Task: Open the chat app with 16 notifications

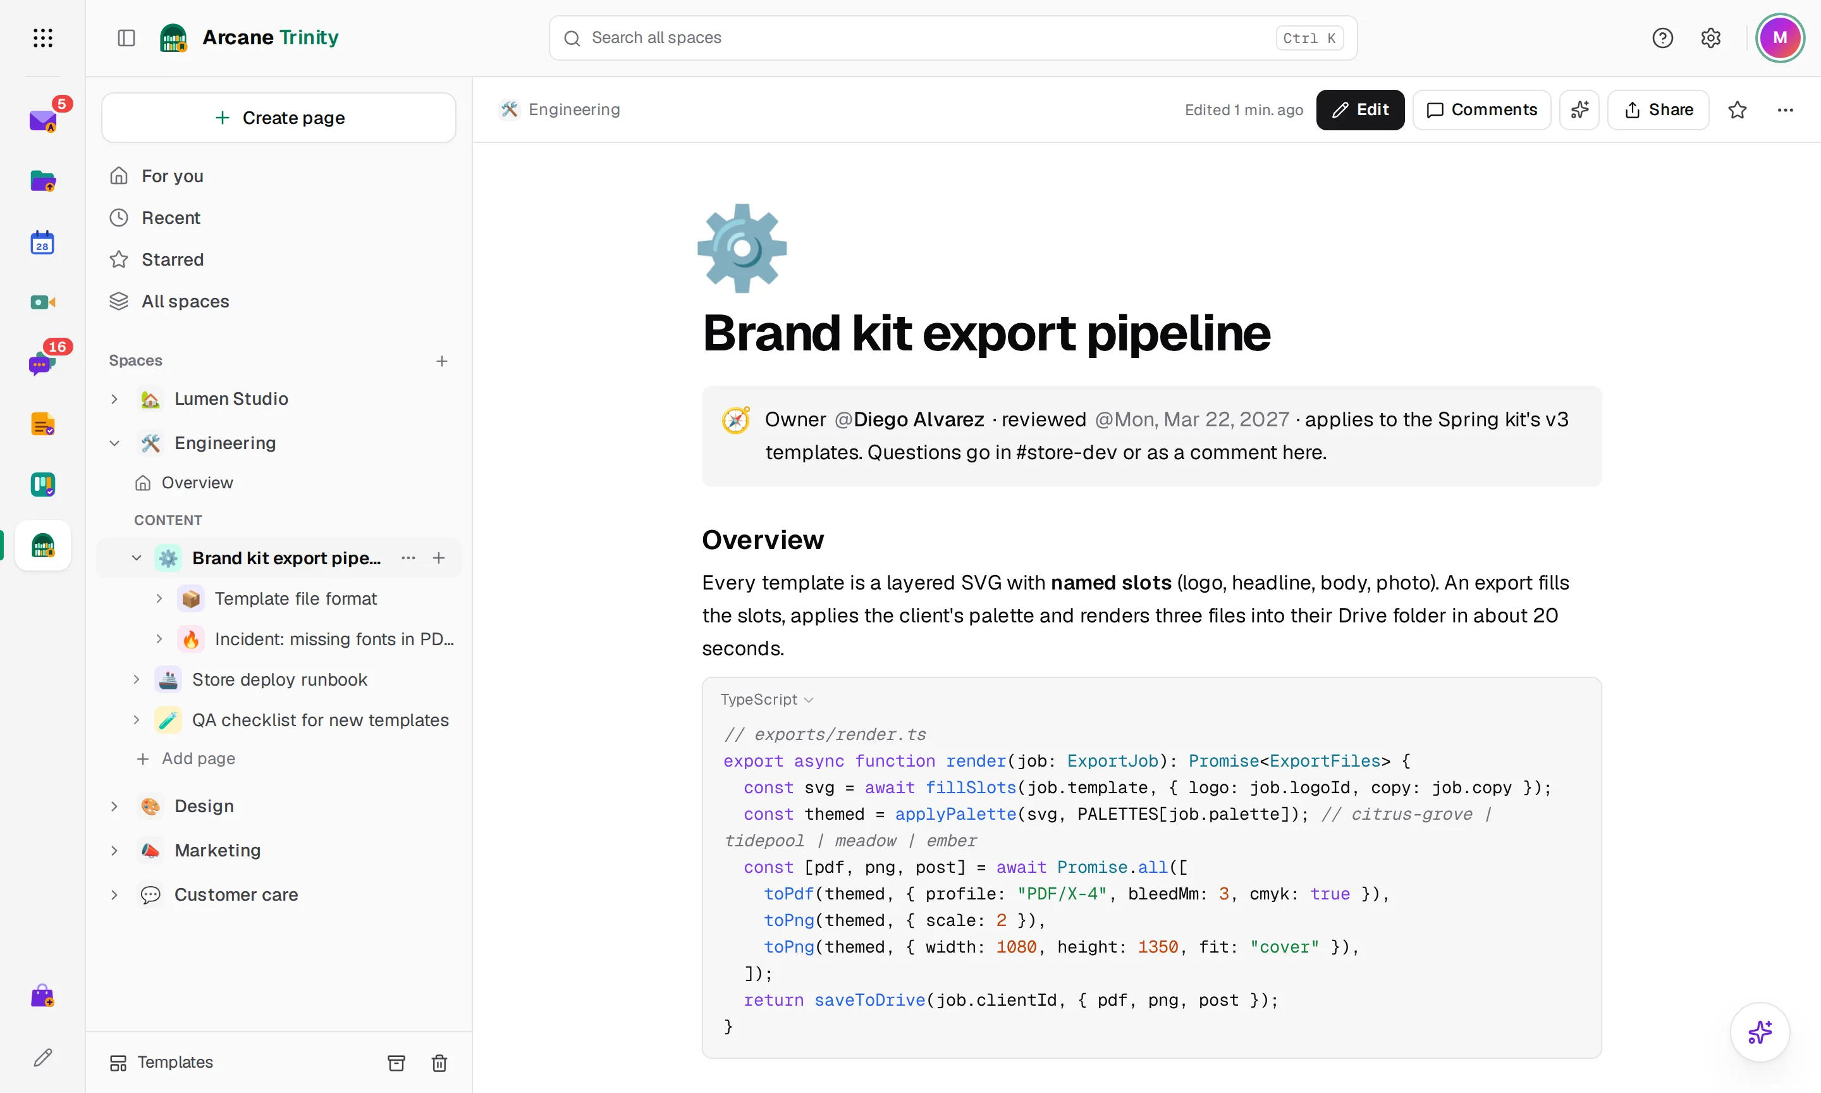Action: coord(42,363)
